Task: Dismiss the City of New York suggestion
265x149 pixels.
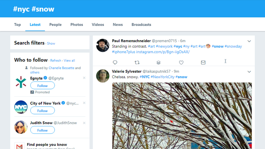Action: coord(84,103)
